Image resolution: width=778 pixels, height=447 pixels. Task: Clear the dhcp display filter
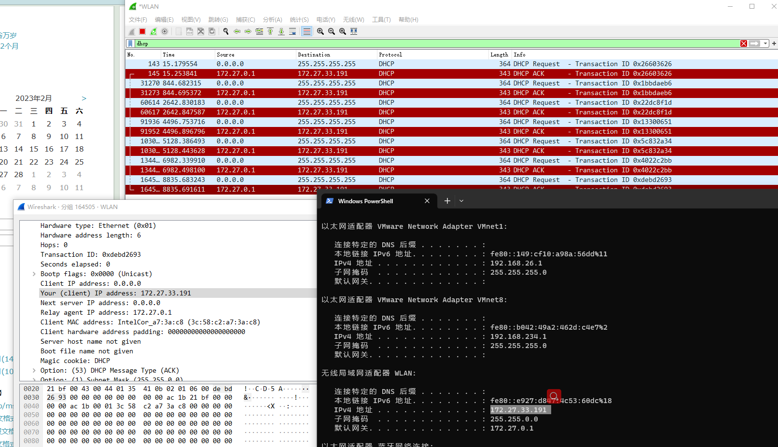tap(744, 43)
